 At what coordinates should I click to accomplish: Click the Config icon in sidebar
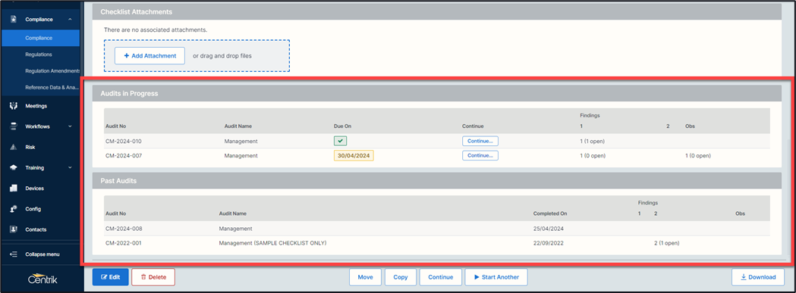coord(14,209)
